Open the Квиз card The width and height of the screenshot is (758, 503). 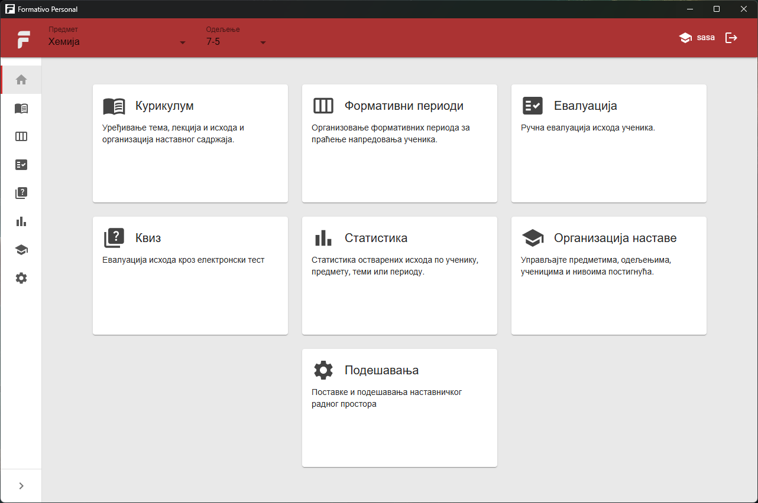pyautogui.click(x=190, y=276)
